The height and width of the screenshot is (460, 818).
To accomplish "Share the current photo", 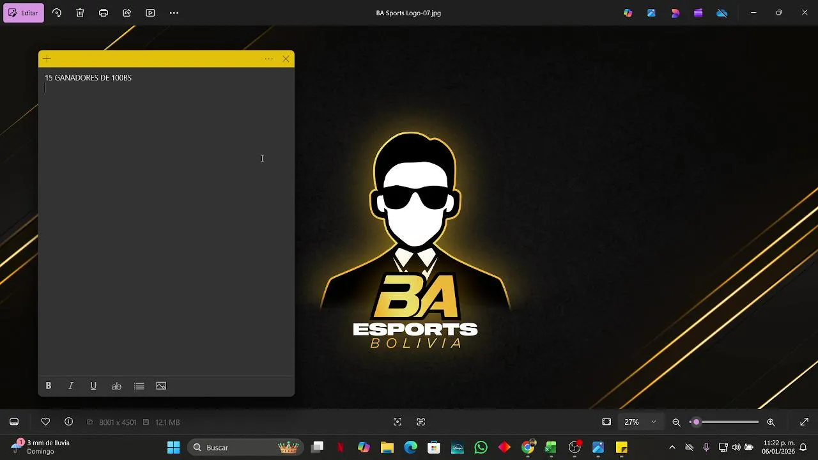I will click(x=127, y=13).
